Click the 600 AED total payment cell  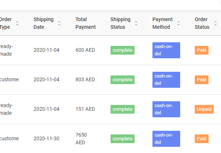85,50
